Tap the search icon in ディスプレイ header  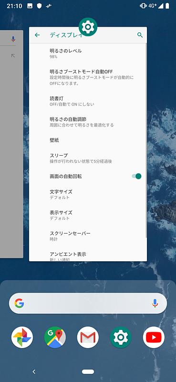coord(140,35)
